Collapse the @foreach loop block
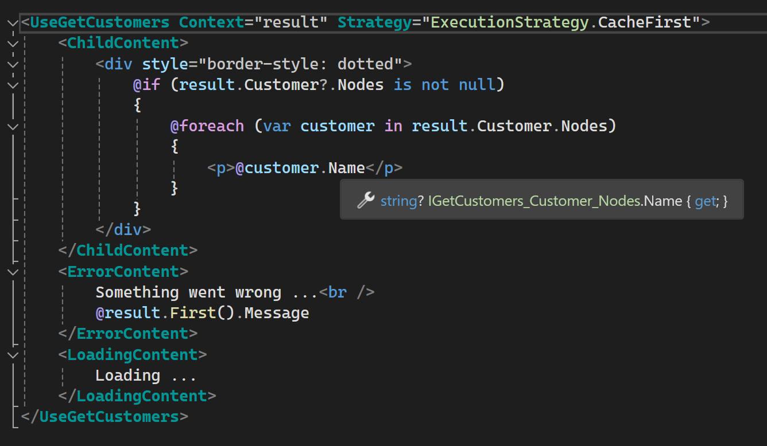This screenshot has width=767, height=446. tap(13, 127)
